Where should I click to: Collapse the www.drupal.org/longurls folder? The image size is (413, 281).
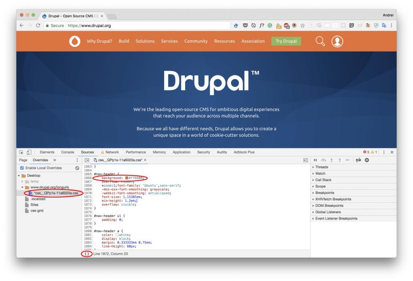click(x=23, y=187)
